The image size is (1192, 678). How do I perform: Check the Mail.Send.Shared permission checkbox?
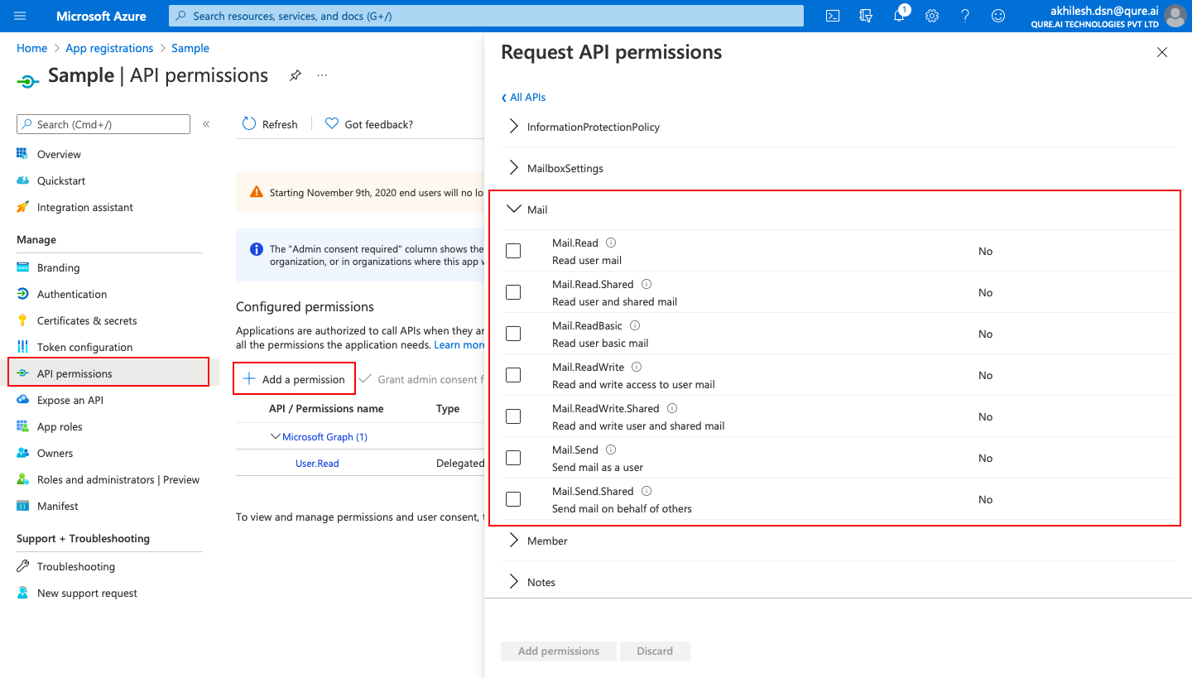(513, 499)
